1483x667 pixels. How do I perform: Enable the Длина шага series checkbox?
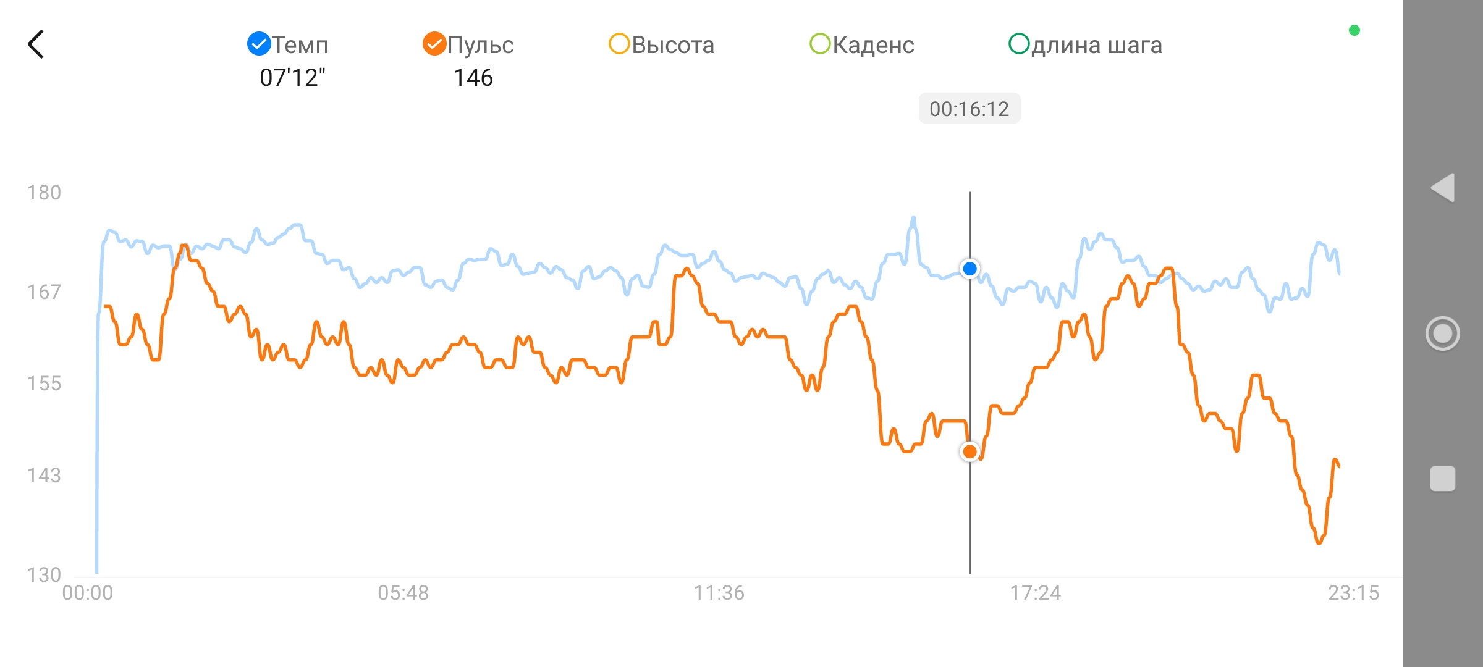click(1019, 44)
